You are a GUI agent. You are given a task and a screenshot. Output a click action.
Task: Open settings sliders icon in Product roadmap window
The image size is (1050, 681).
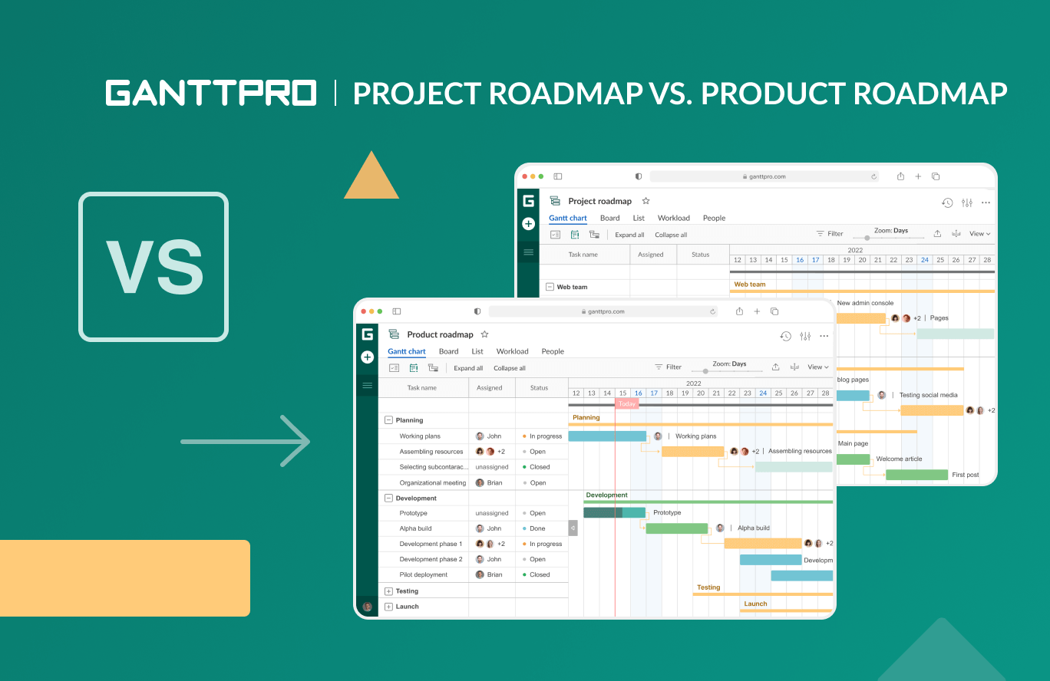[x=805, y=336]
